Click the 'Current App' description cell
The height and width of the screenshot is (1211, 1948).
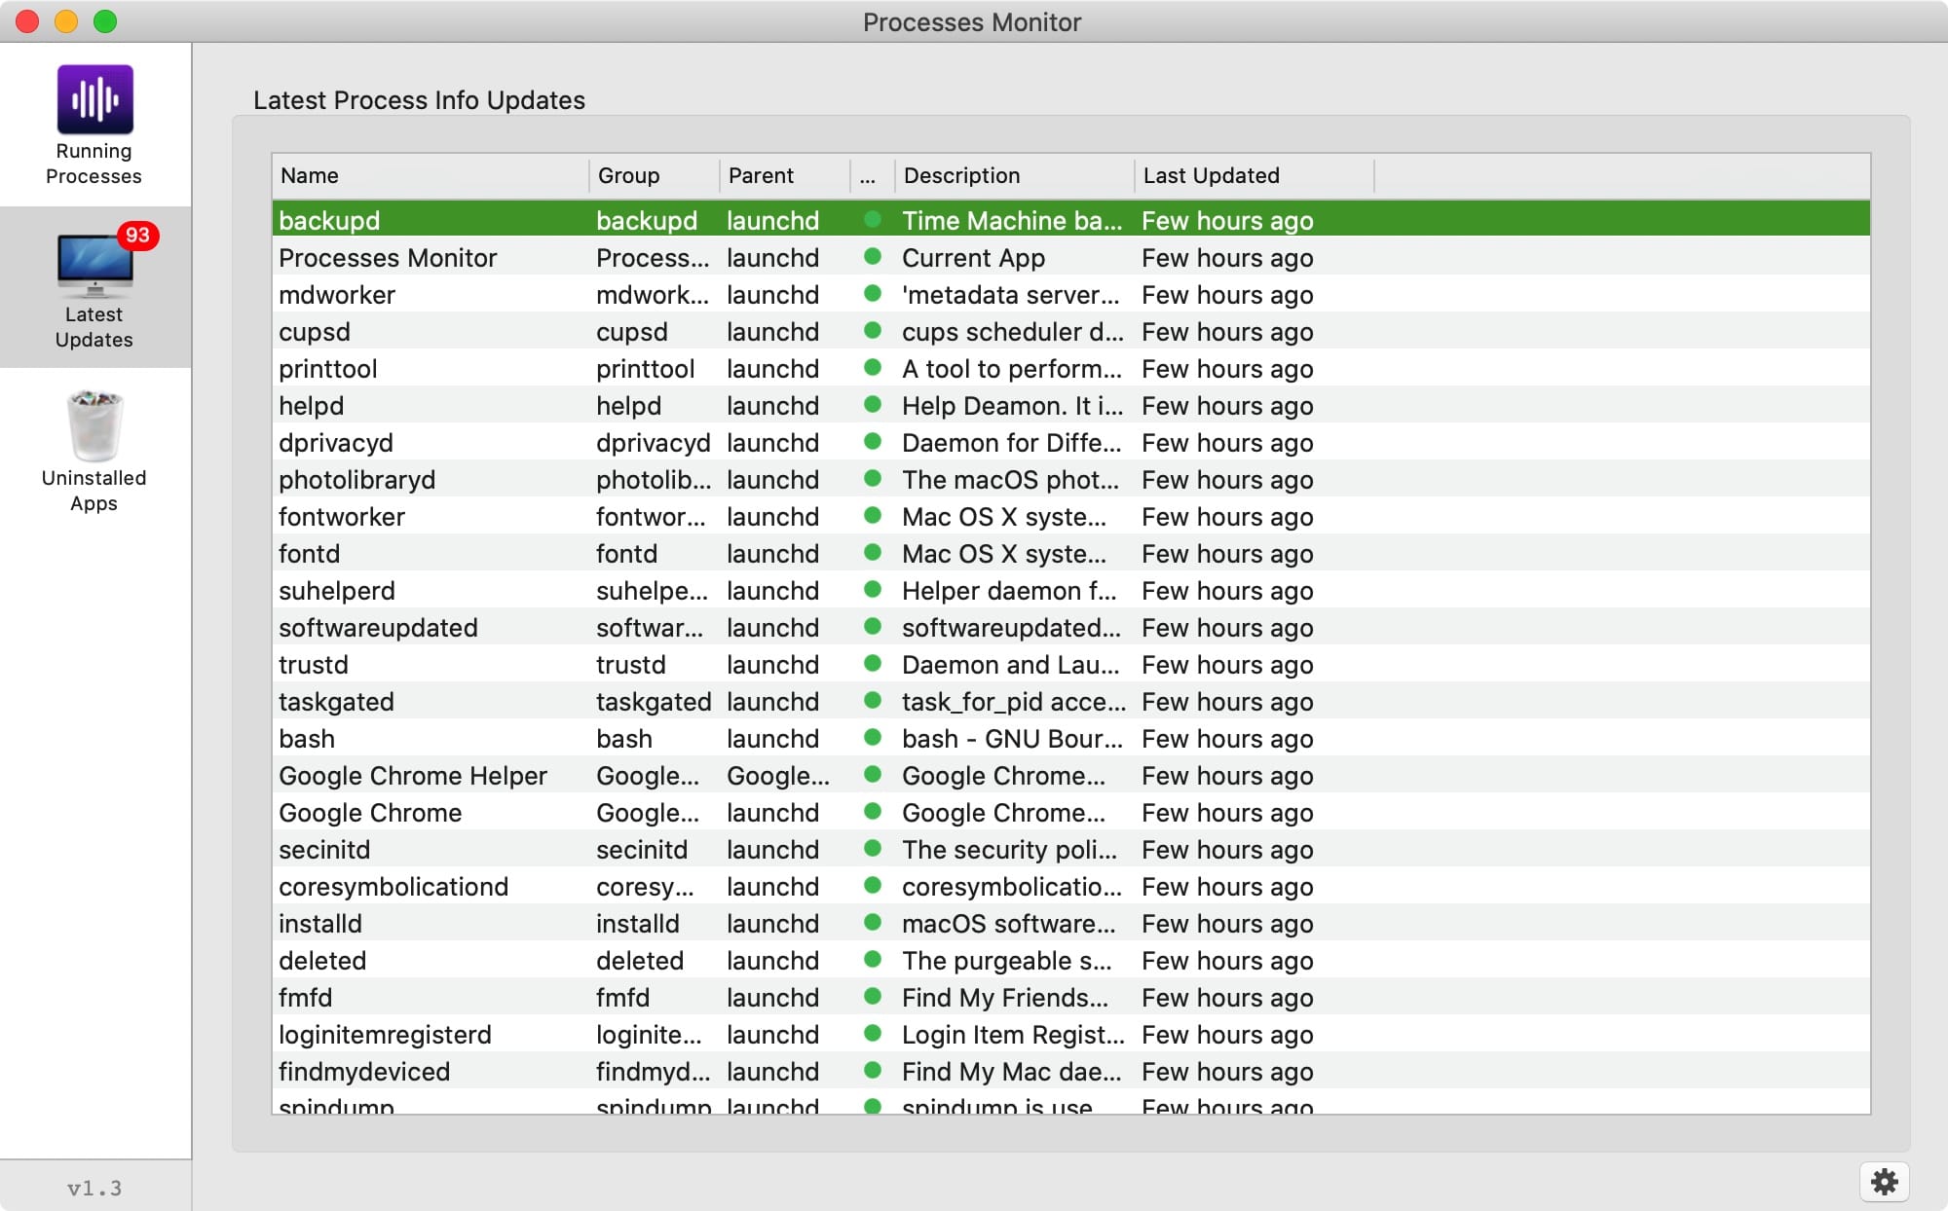pos(973,258)
